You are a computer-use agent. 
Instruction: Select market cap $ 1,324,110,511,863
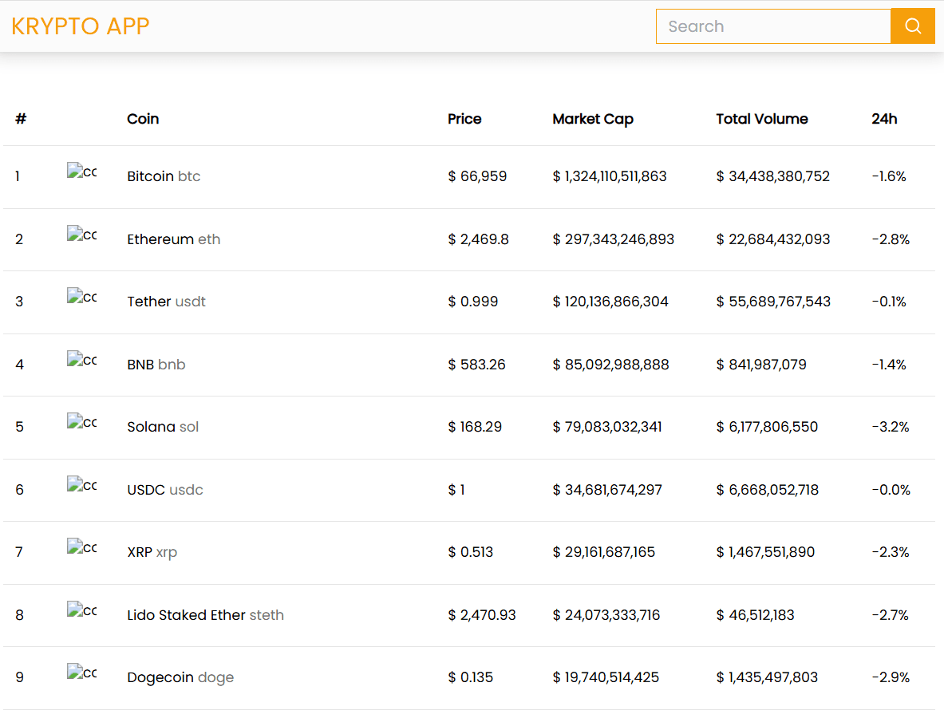tap(610, 176)
